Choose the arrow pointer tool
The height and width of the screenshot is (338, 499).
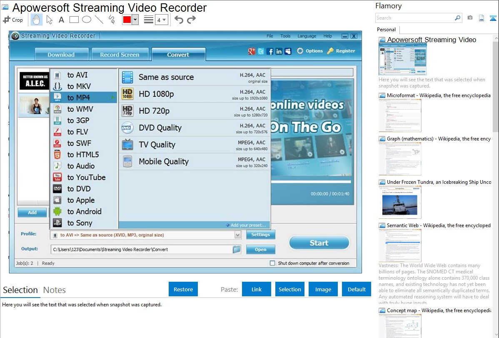coord(49,20)
